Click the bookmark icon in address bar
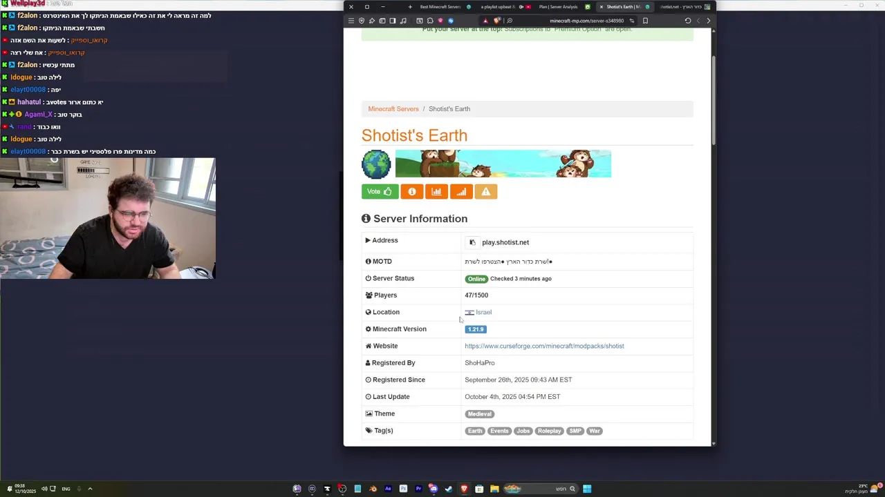The height and width of the screenshot is (497, 885). [646, 21]
